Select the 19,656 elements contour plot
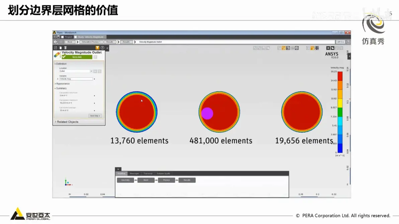 (x=302, y=112)
